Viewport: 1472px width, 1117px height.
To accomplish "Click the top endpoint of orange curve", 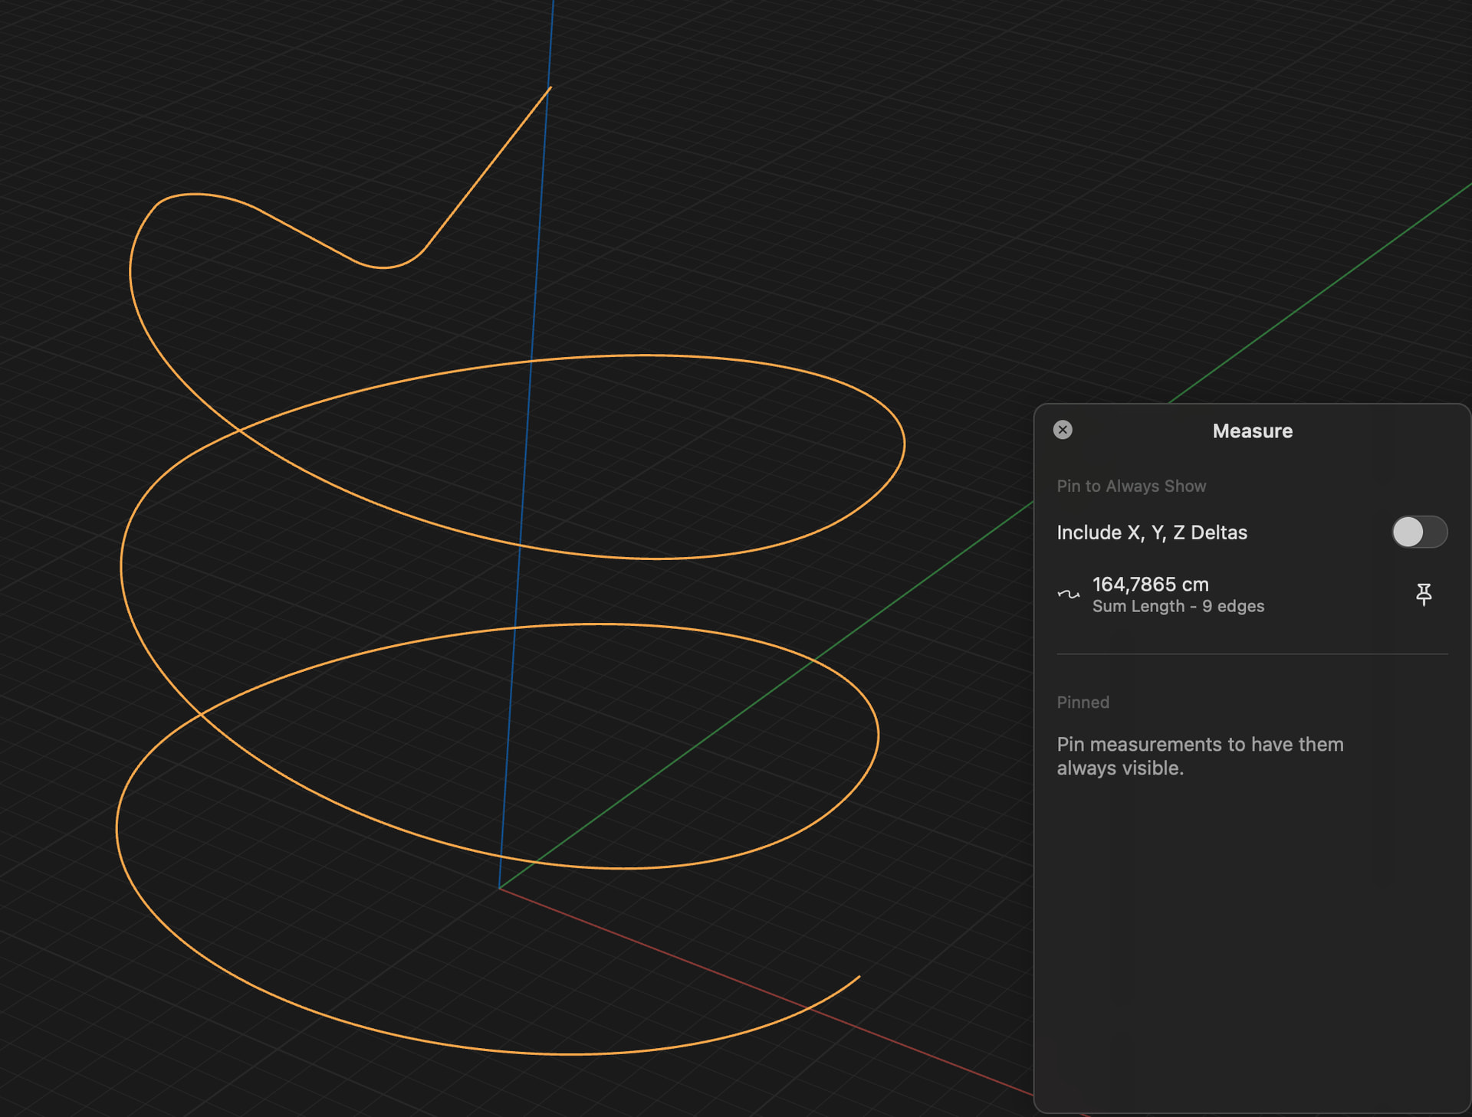I will (550, 88).
